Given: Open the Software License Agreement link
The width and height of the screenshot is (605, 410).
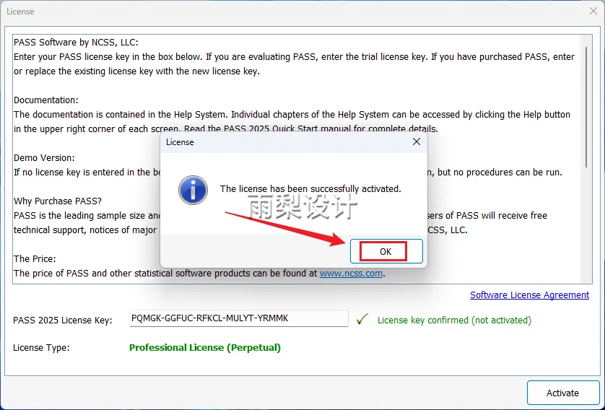Looking at the screenshot, I should coord(529,295).
